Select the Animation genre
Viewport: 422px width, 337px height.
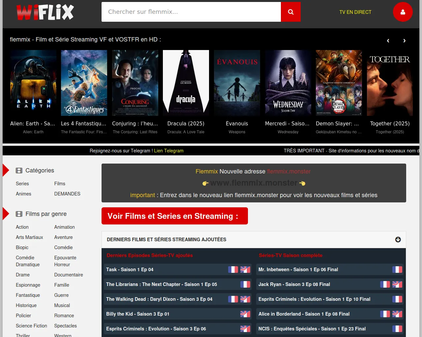(65, 227)
